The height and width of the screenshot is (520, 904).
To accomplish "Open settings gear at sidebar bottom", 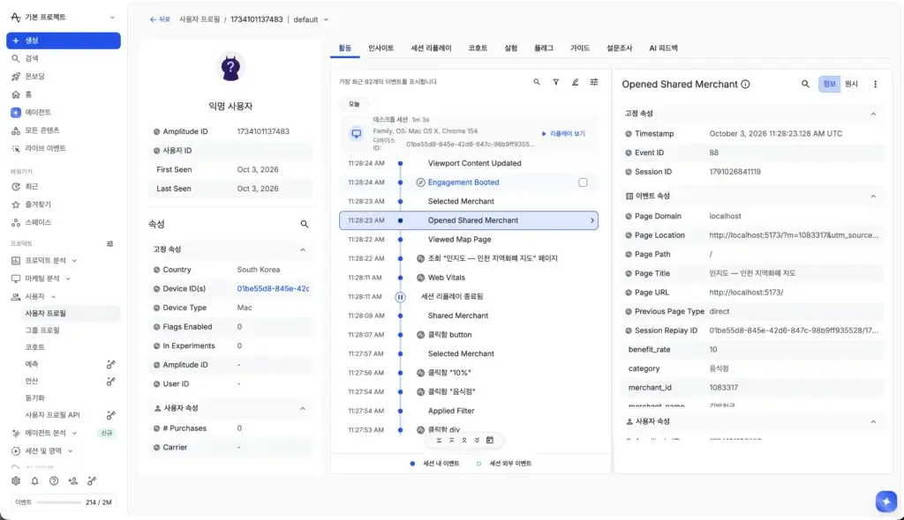I will tap(16, 481).
